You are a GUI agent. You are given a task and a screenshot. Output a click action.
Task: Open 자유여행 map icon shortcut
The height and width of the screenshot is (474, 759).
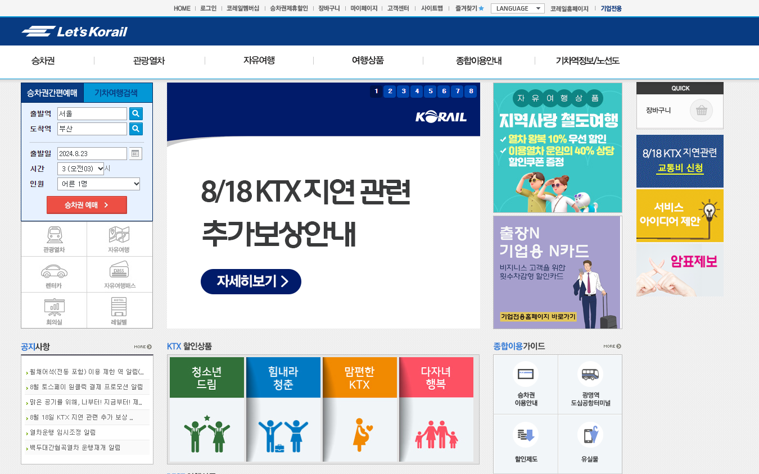119,239
